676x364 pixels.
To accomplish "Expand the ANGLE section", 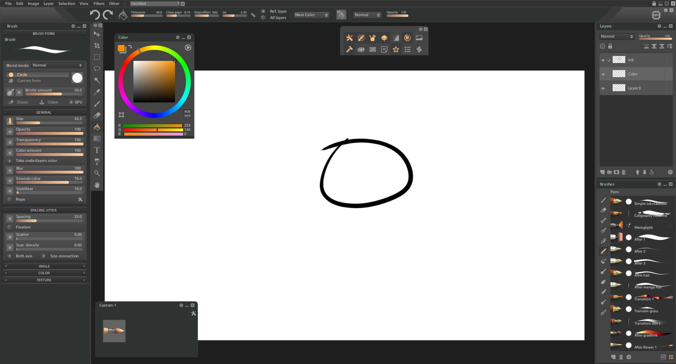I will [x=44, y=266].
